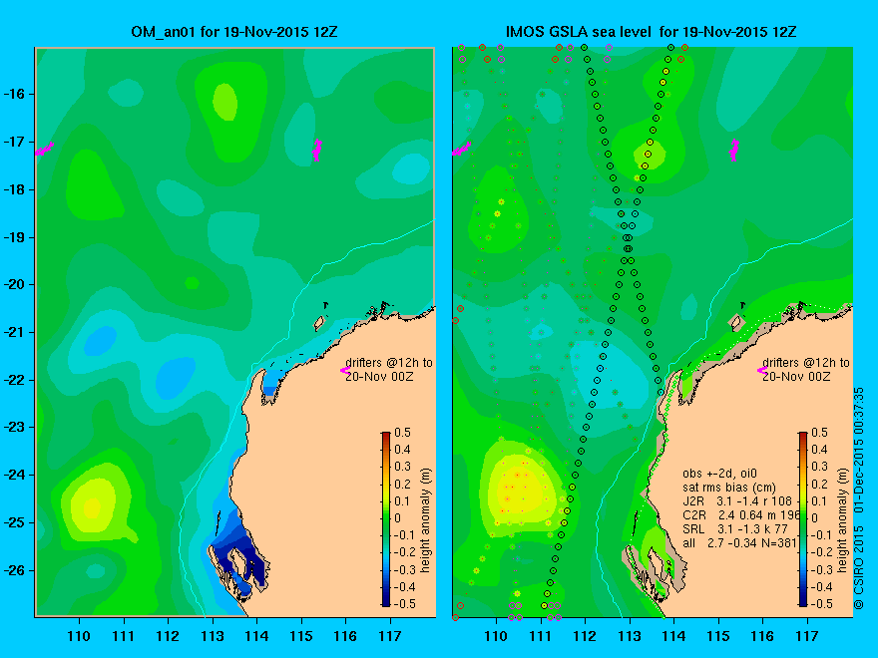Click the '-24' latitude axis label
This screenshot has width=878, height=658.
(x=14, y=475)
